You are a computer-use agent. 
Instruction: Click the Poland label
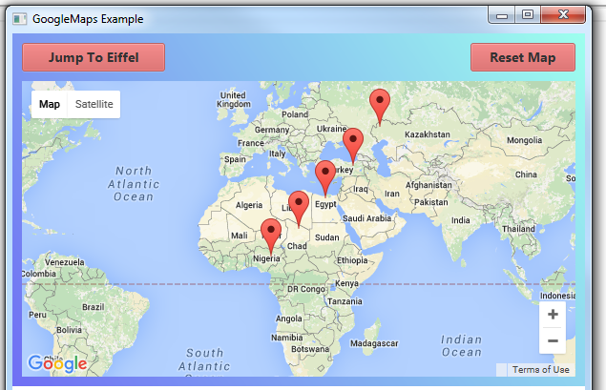pyautogui.click(x=295, y=114)
